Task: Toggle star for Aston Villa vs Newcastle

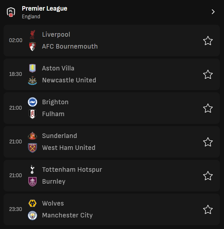Action: [x=208, y=74]
